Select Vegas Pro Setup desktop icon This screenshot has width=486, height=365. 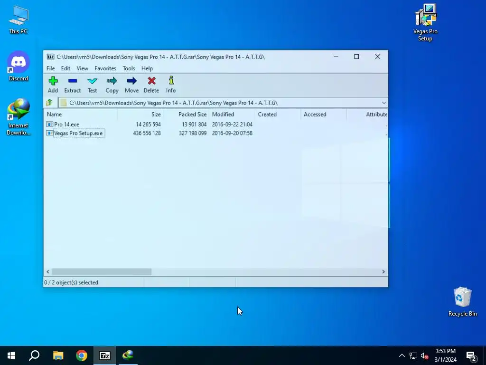pos(425,22)
